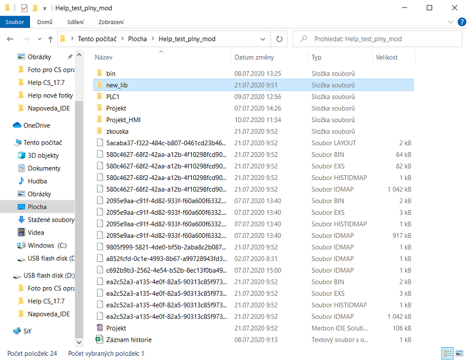Open Help with the blue question icon
Viewport: 468px width, 360px height.
click(x=462, y=22)
